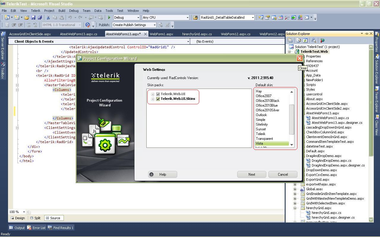
Task: Click the Undo arrow icon
Action: 70,17
